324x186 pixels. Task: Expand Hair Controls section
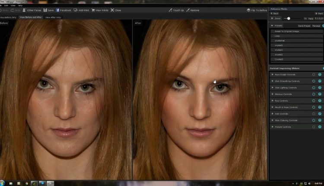(272, 114)
